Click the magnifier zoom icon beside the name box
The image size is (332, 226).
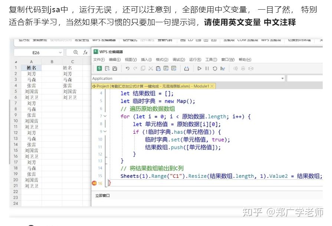(x=76, y=52)
